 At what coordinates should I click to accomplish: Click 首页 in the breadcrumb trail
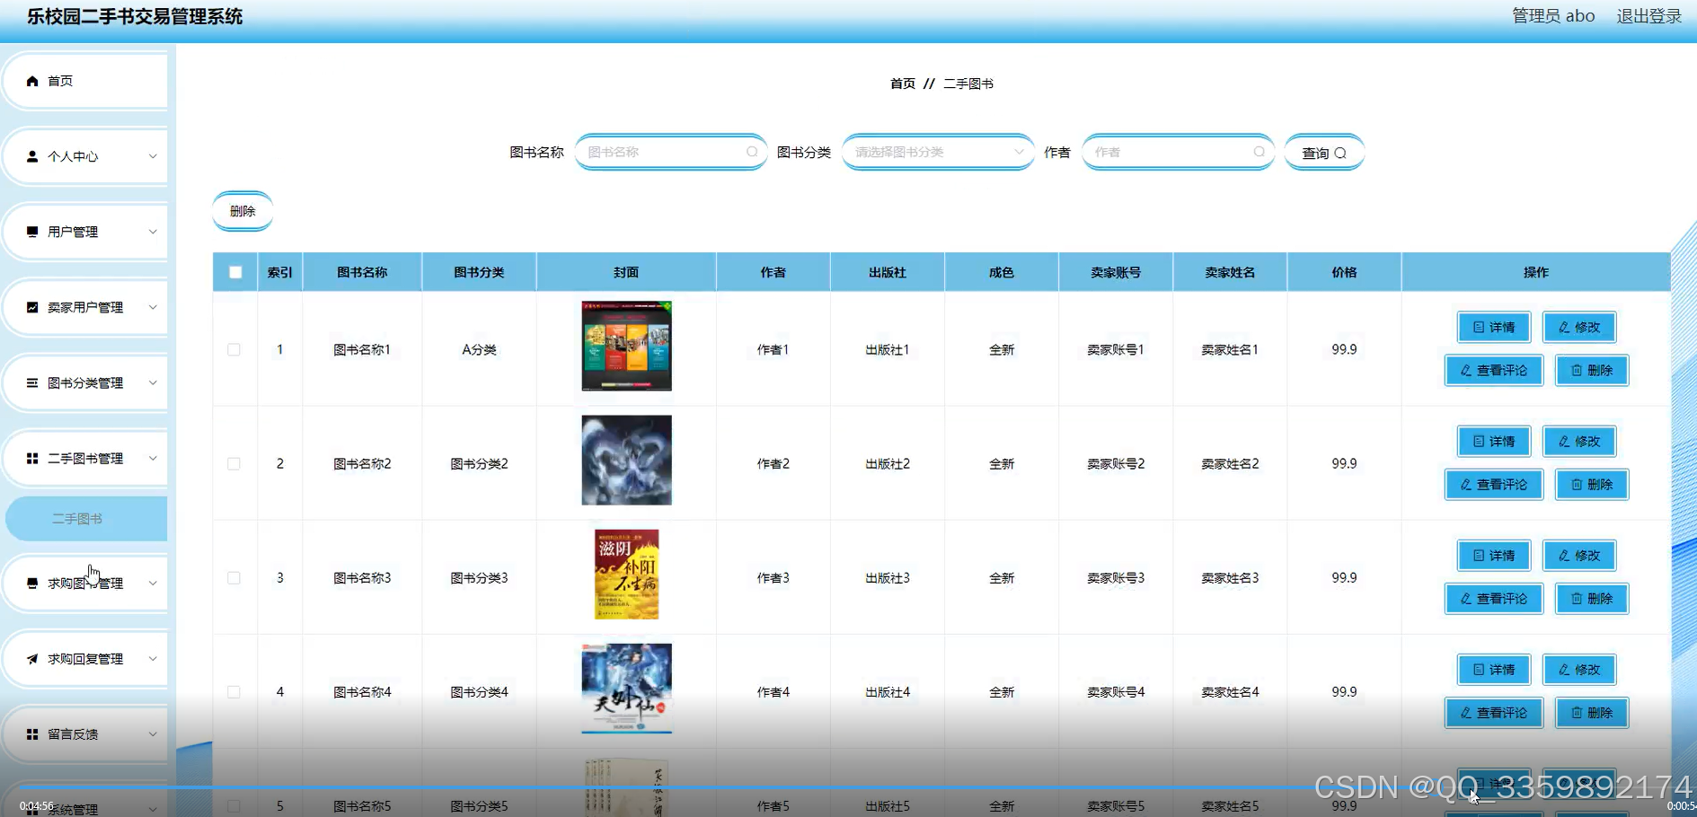(902, 83)
